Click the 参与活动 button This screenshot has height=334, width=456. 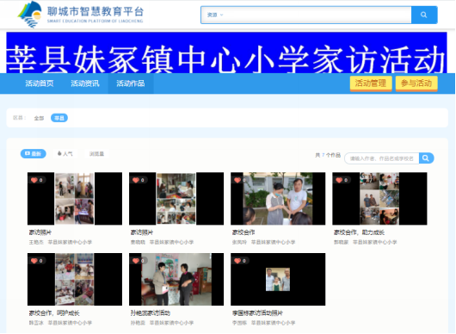click(x=416, y=83)
